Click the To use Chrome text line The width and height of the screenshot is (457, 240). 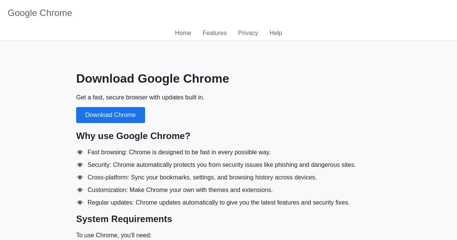pos(114,235)
